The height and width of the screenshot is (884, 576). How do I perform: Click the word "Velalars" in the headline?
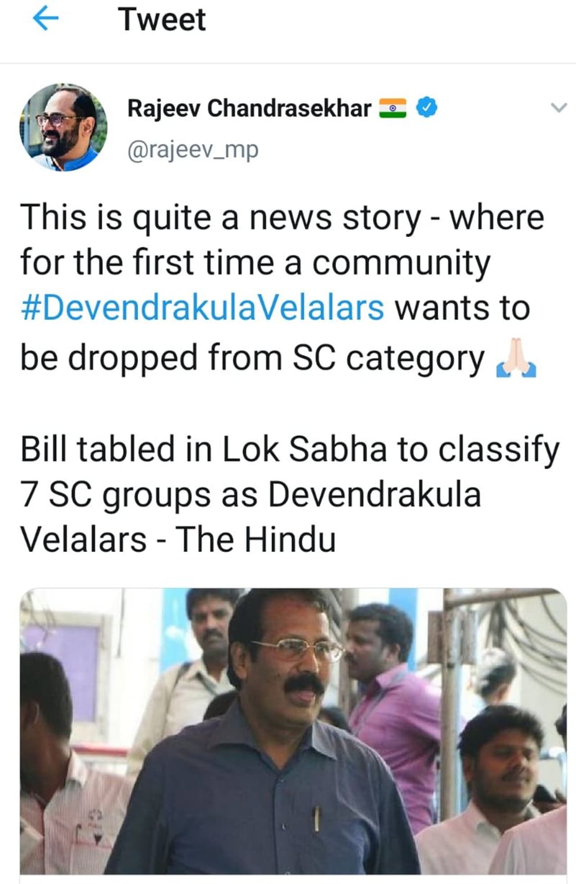coord(84,539)
